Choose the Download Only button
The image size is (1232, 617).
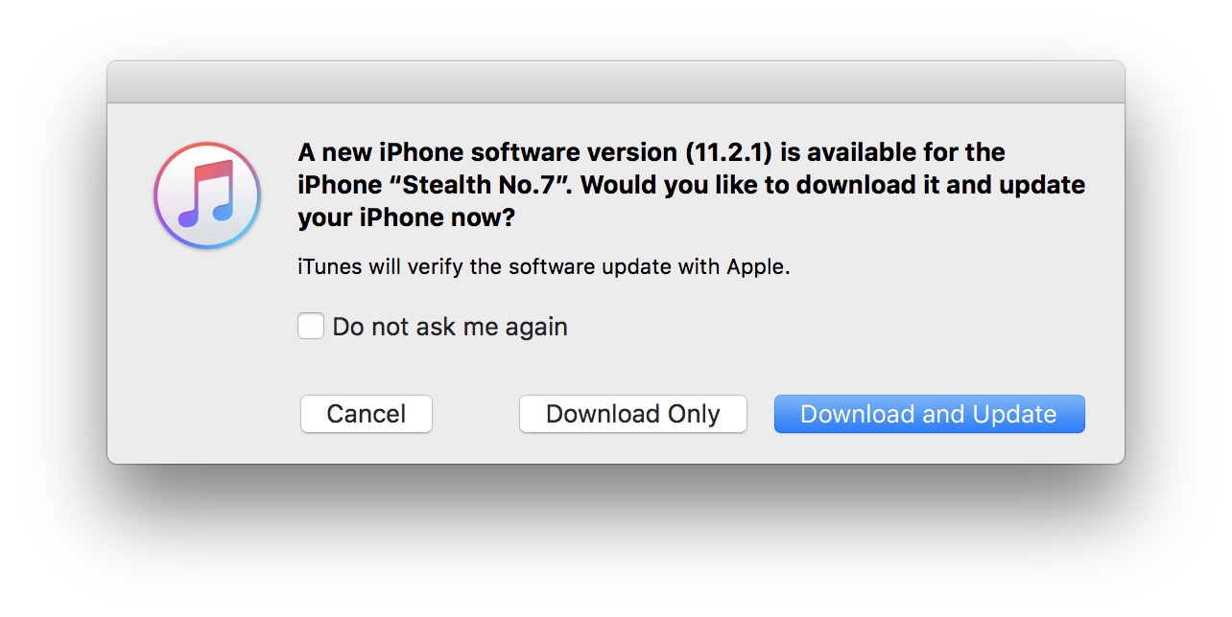(632, 414)
